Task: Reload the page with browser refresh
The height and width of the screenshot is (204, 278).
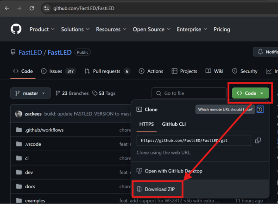Action: [31, 8]
